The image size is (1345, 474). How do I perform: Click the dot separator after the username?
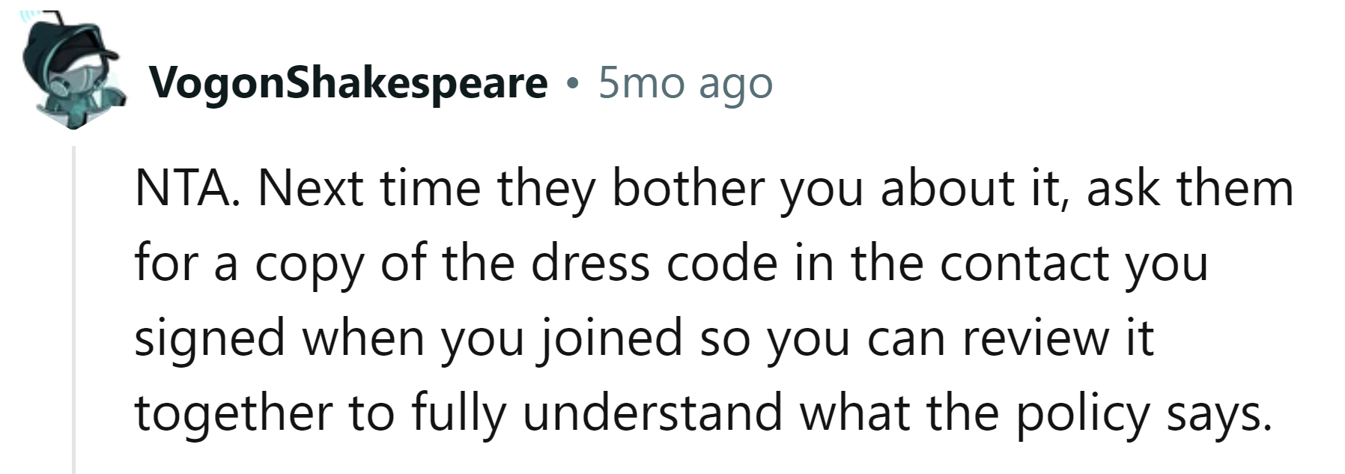(573, 84)
